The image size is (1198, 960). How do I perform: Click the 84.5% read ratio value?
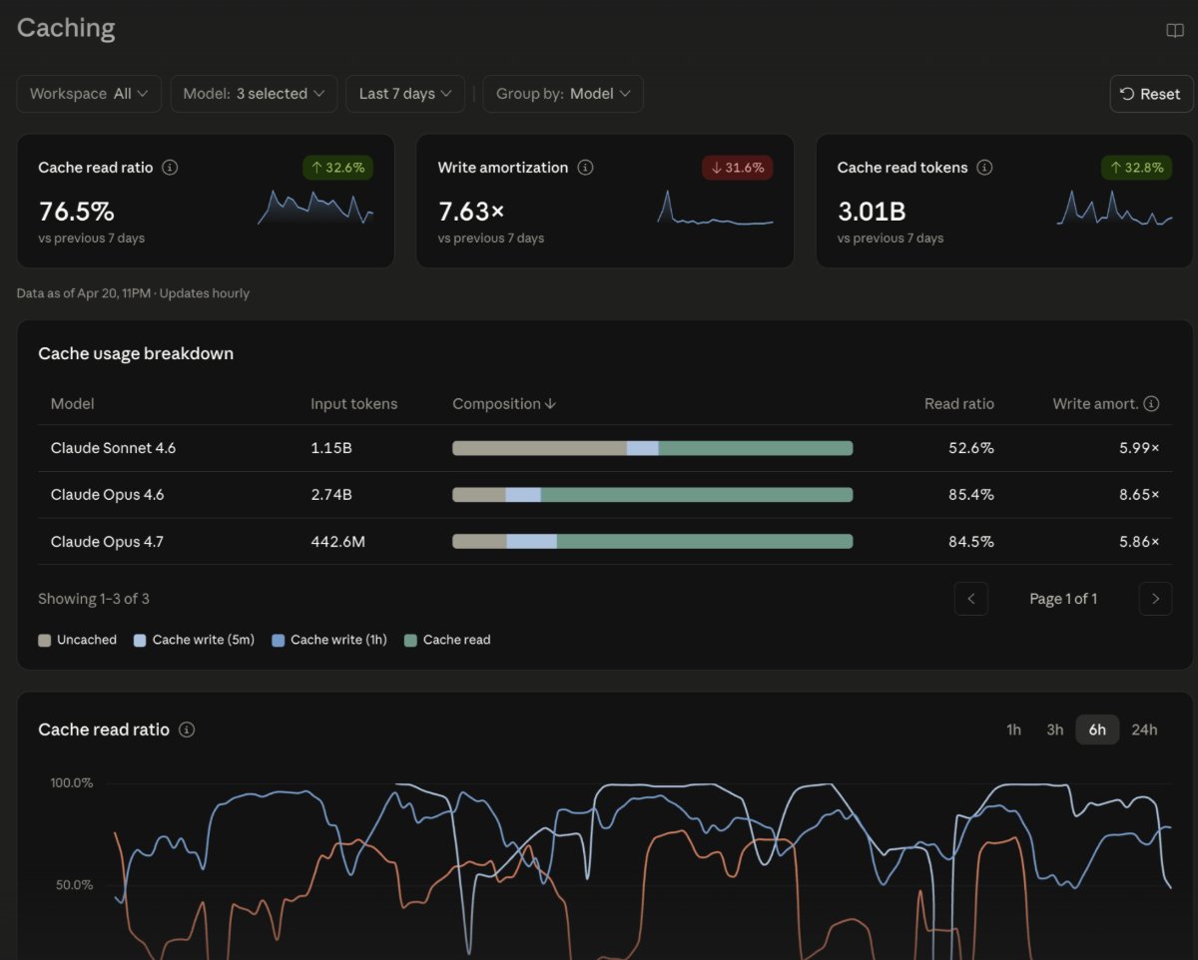pos(971,542)
